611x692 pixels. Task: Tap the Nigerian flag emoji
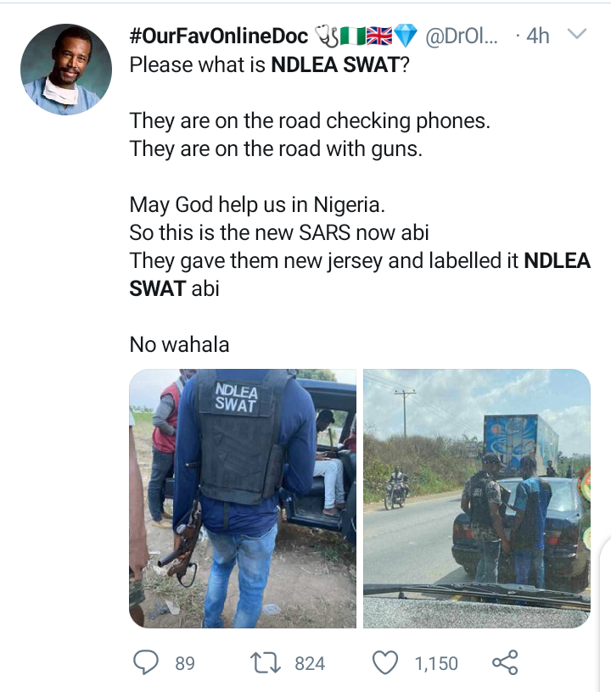(352, 36)
